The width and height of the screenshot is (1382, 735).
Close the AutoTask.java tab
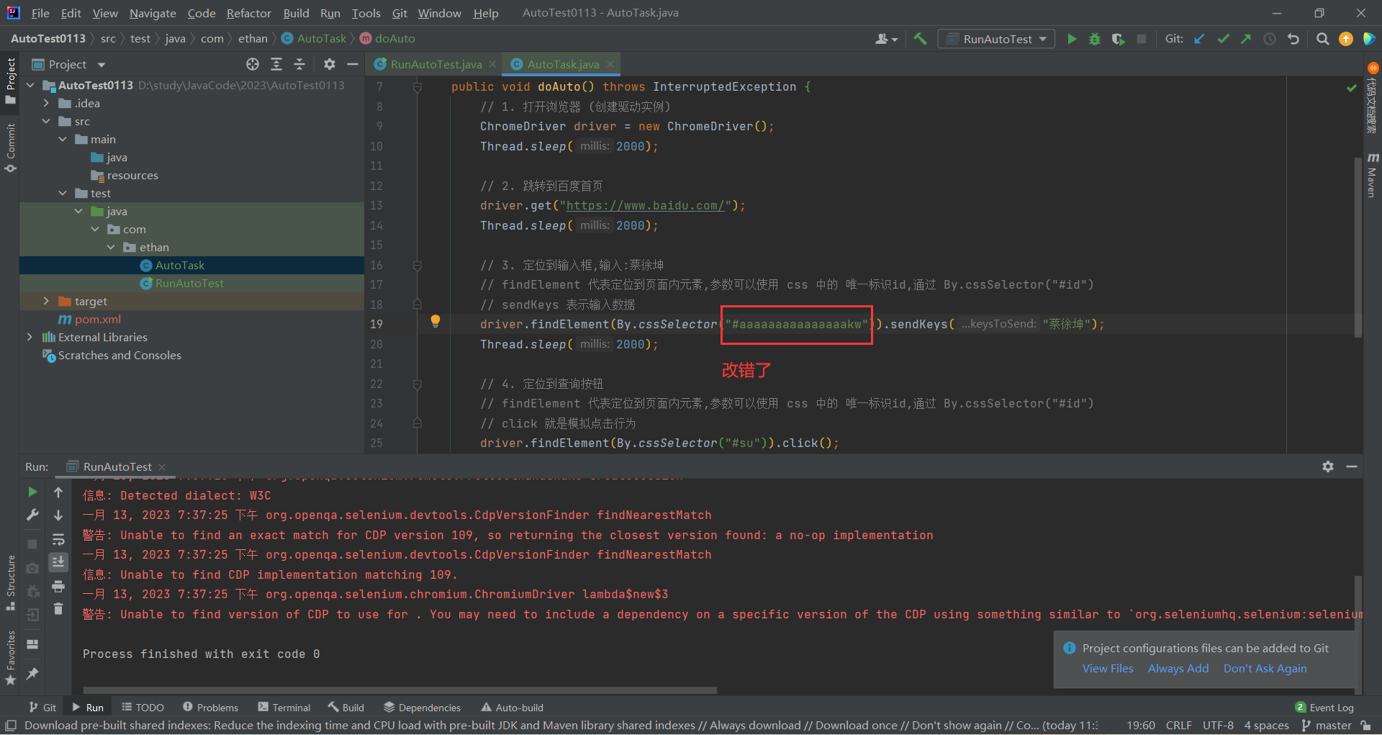(610, 64)
